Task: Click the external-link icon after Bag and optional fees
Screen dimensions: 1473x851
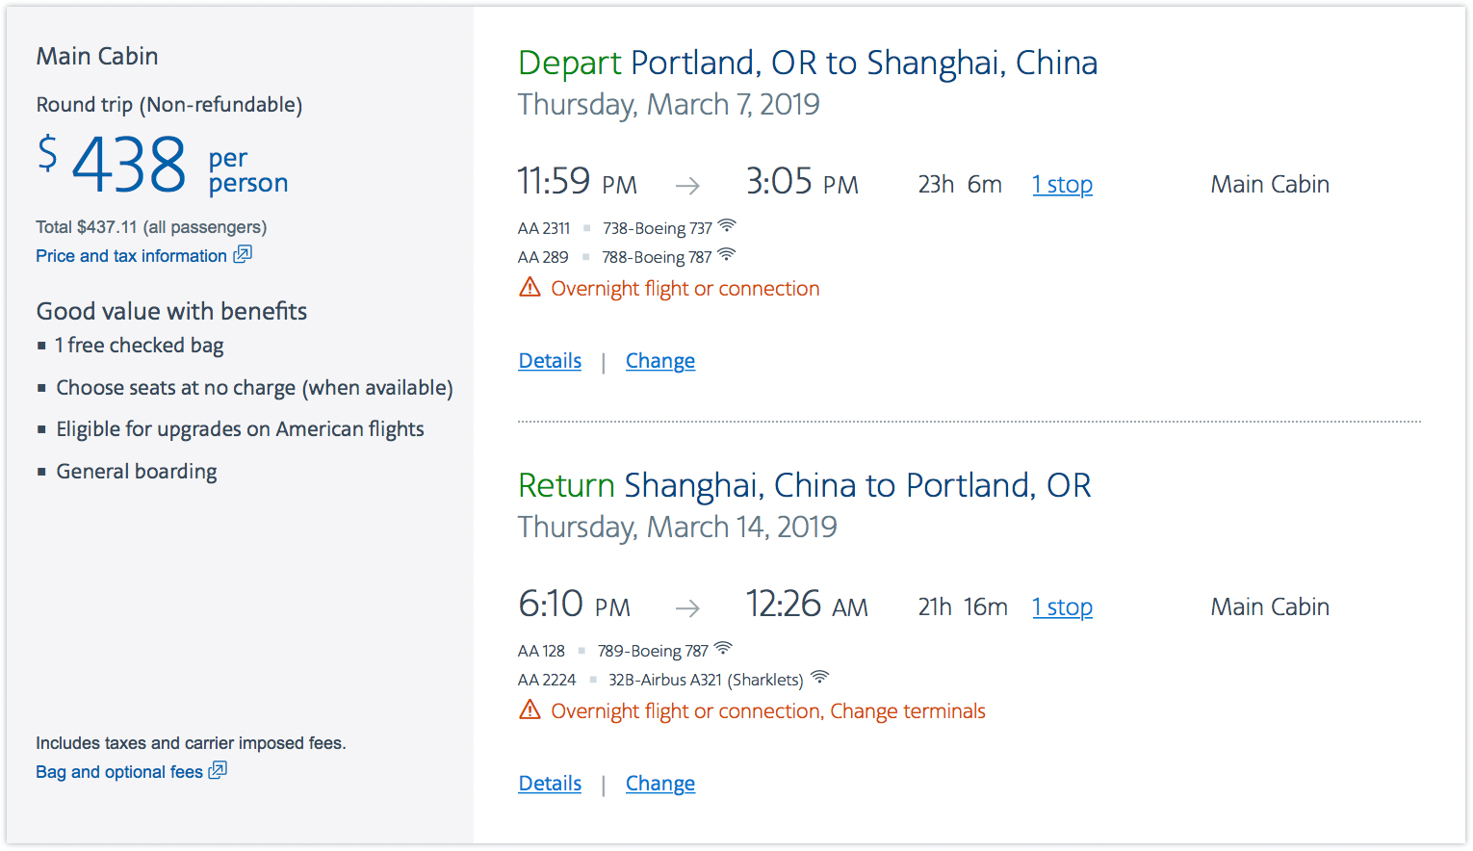Action: (x=219, y=770)
